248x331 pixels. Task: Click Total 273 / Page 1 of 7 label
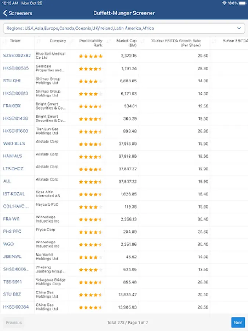coord(127,323)
